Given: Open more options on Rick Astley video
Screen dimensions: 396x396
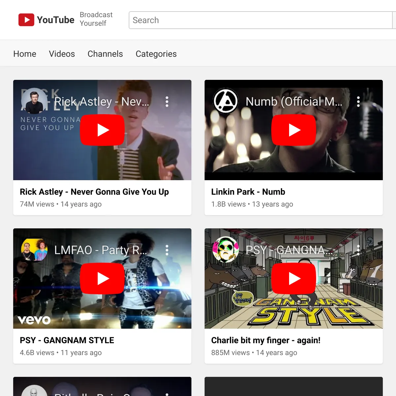Looking at the screenshot, I should [x=167, y=102].
